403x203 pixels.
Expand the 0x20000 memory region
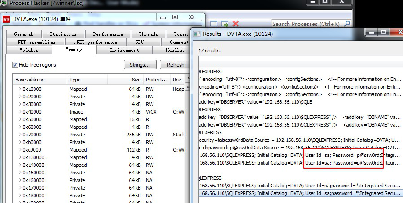click(20, 97)
